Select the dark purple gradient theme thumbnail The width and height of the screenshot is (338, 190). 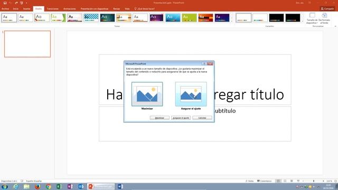(x=156, y=17)
